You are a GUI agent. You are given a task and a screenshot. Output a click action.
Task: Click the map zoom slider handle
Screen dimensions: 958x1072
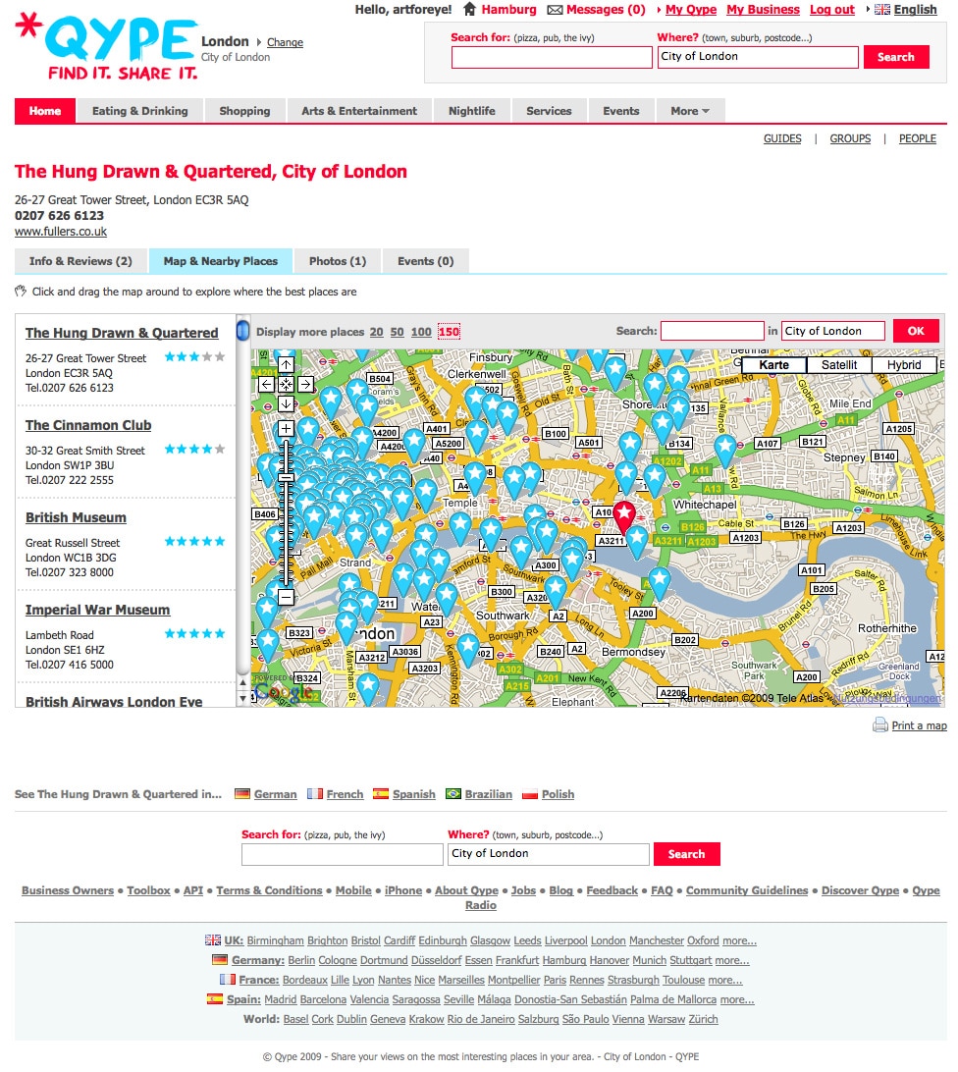click(x=286, y=477)
